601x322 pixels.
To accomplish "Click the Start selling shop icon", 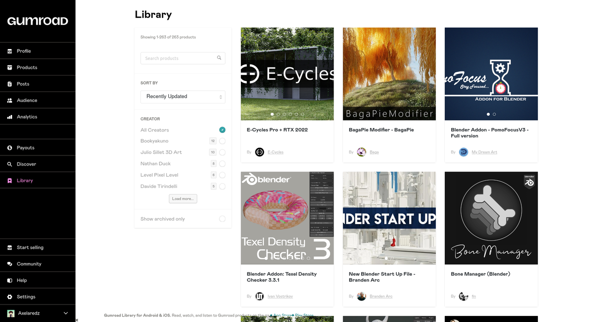I will click(10, 247).
